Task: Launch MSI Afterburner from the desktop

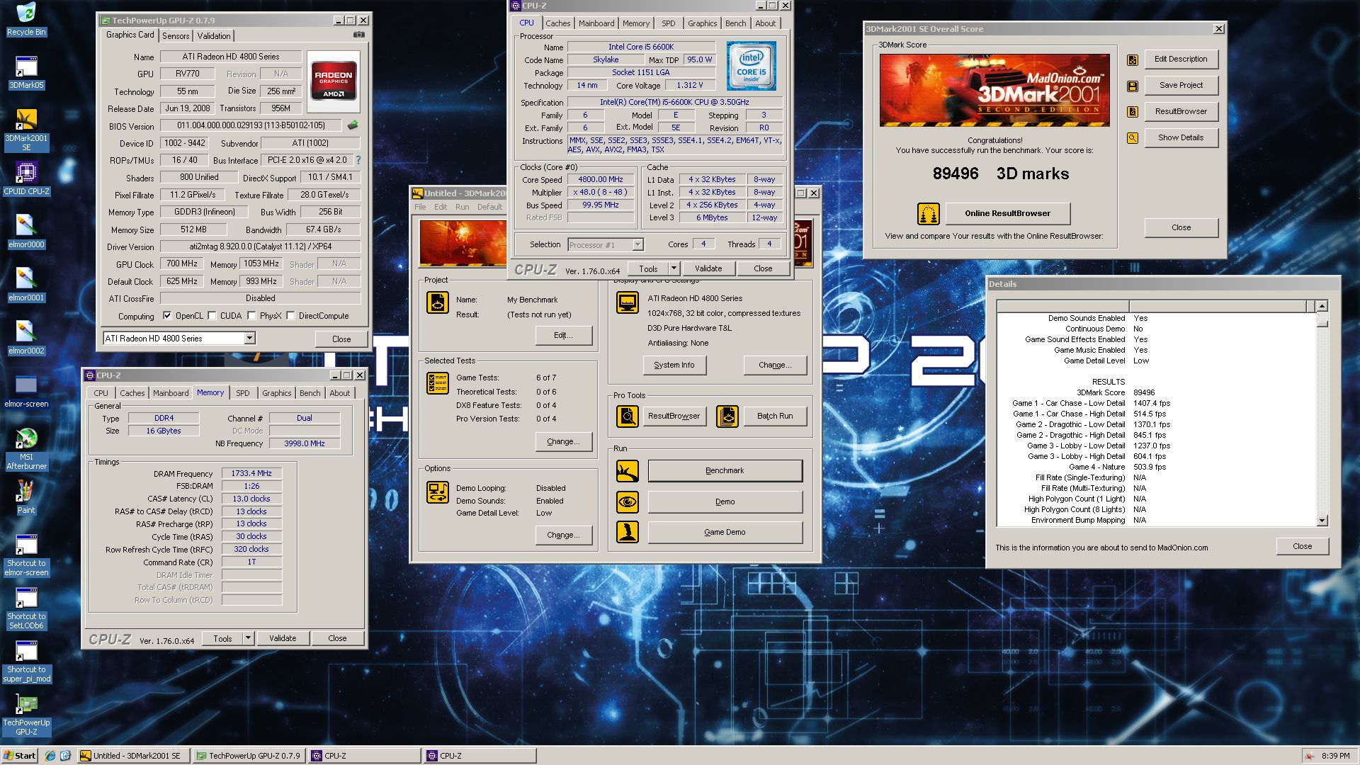Action: pyautogui.click(x=26, y=449)
